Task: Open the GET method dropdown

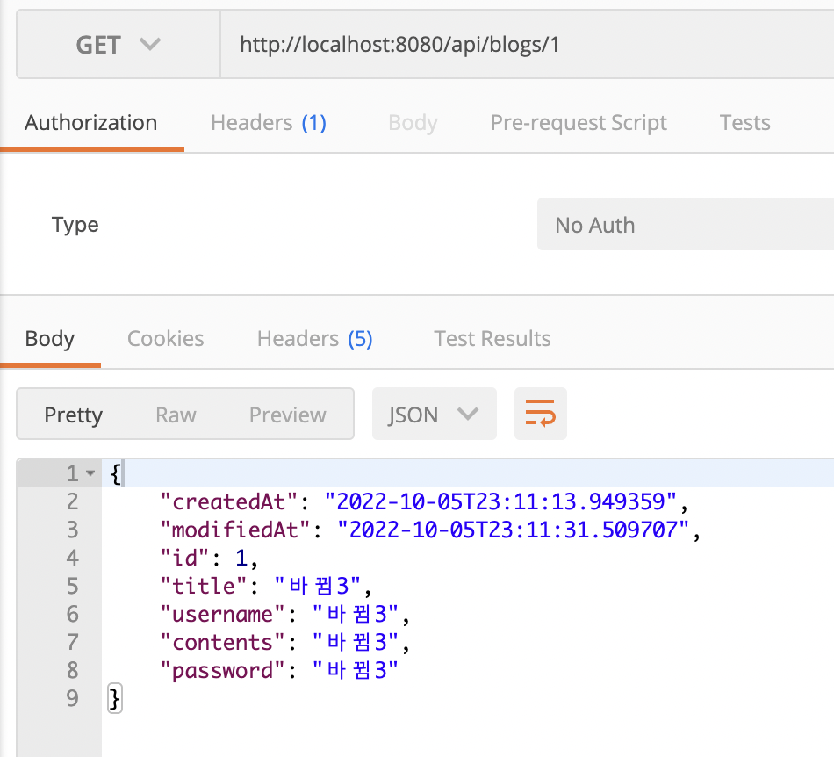Action: (x=119, y=44)
